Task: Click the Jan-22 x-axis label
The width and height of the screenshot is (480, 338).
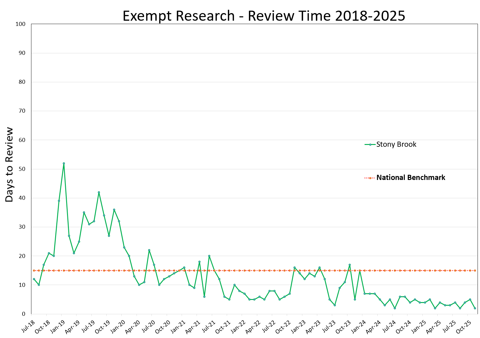Action: click(x=238, y=326)
